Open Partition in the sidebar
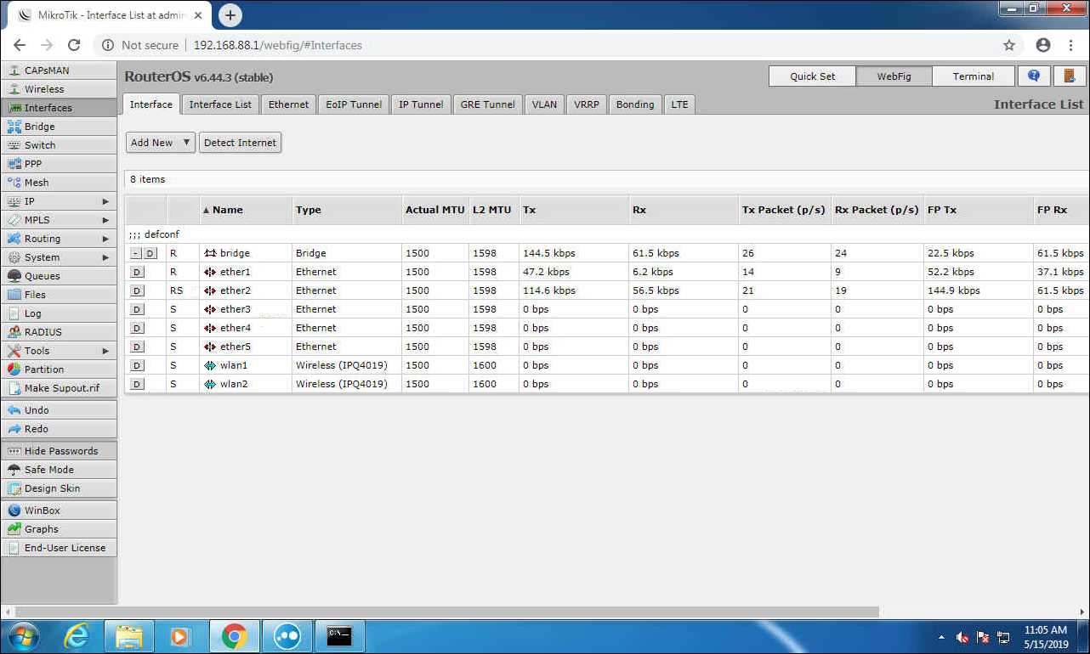The image size is (1090, 654). click(x=59, y=369)
